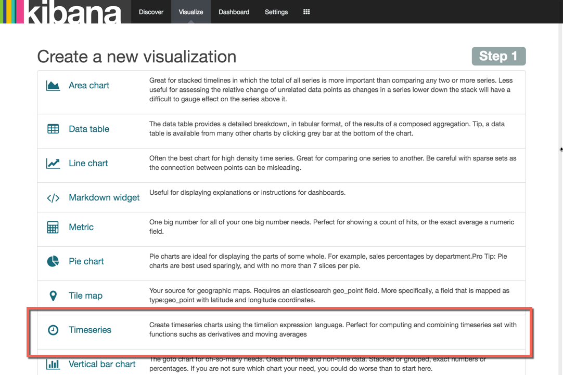
Task: Select the Markdown widget link
Action: pyautogui.click(x=104, y=197)
